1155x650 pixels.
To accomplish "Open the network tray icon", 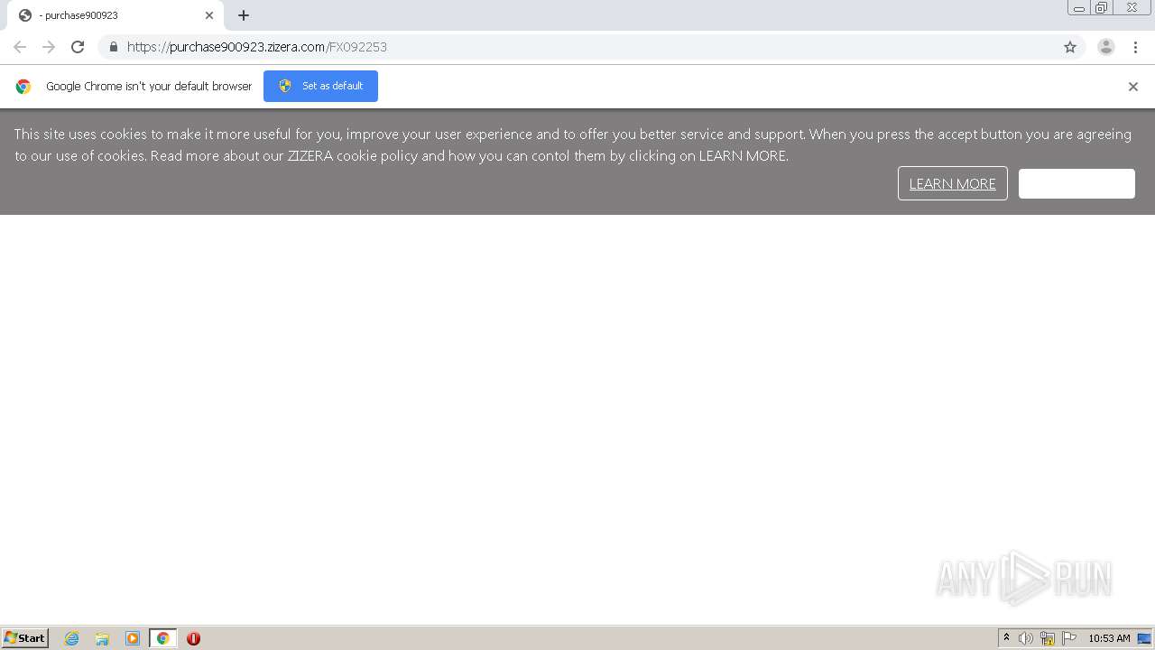I will pos(1048,638).
